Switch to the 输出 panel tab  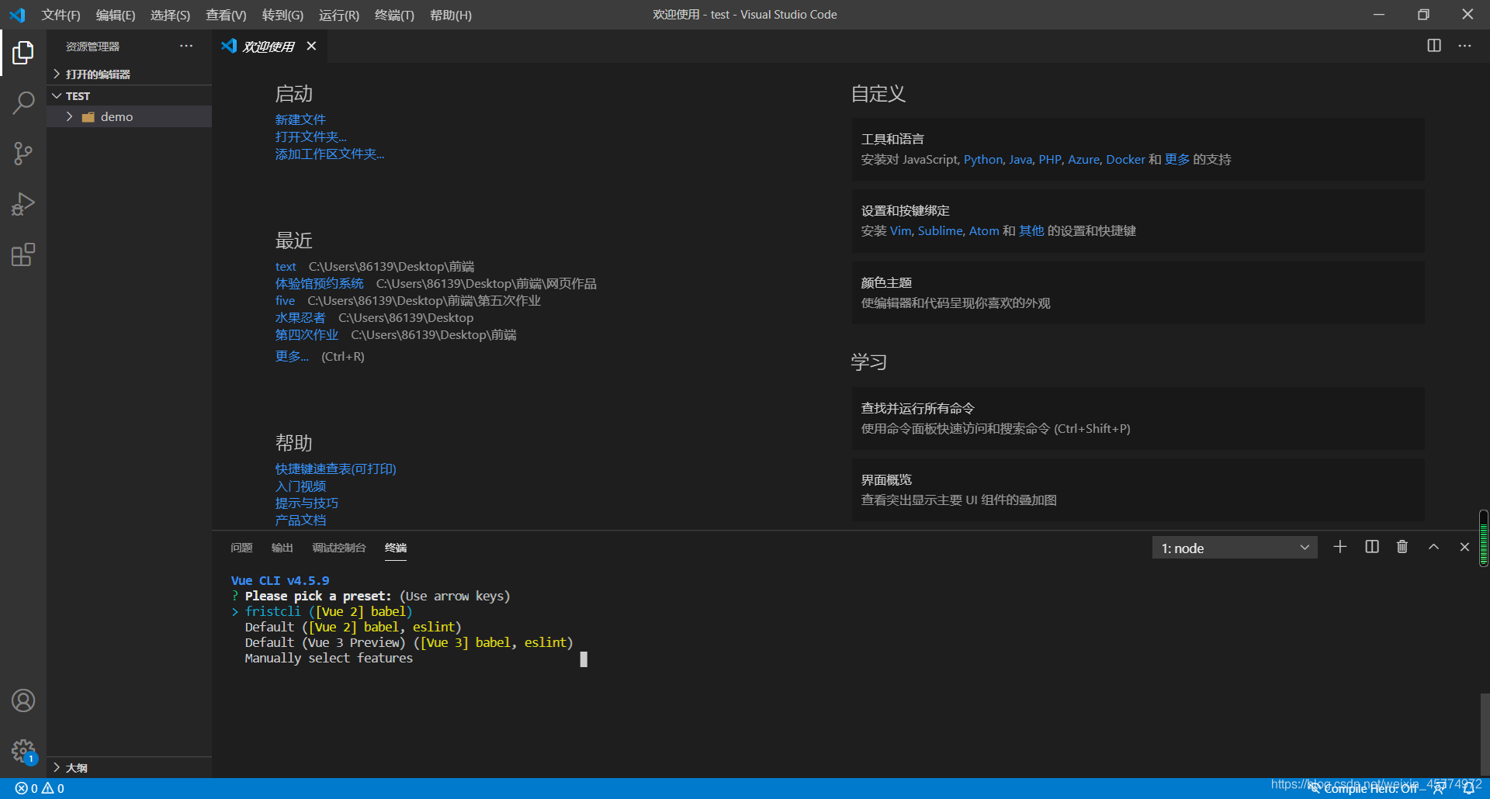click(x=282, y=548)
